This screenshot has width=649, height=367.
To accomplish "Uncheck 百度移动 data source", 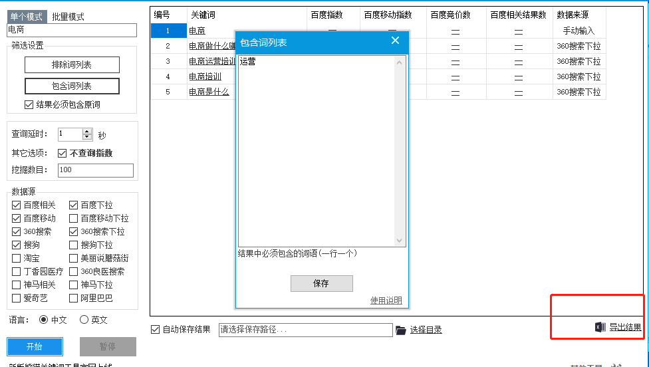I will pos(16,219).
